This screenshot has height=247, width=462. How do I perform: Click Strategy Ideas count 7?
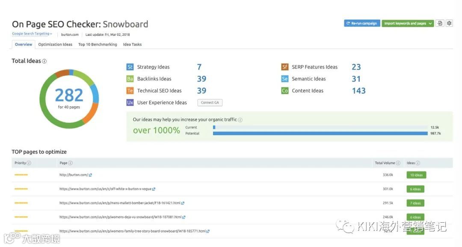pyautogui.click(x=199, y=67)
